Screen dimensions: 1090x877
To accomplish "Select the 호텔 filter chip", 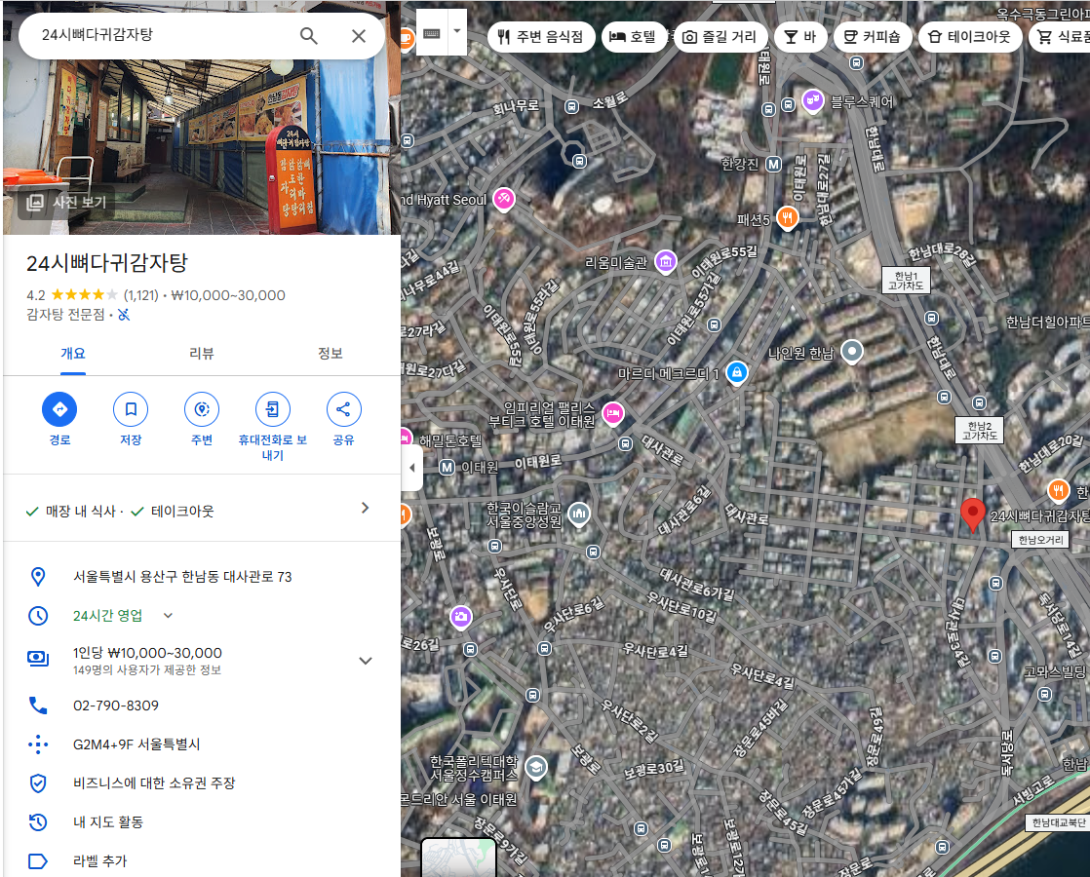I will [x=633, y=36].
